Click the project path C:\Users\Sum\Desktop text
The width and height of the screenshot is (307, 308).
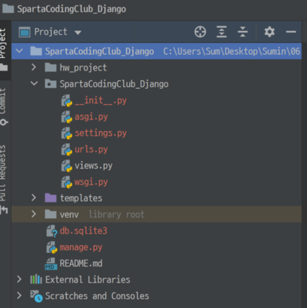(x=232, y=51)
